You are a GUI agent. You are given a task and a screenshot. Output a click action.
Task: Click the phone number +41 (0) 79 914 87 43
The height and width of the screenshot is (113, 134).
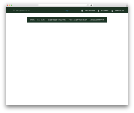tap(23, 11)
